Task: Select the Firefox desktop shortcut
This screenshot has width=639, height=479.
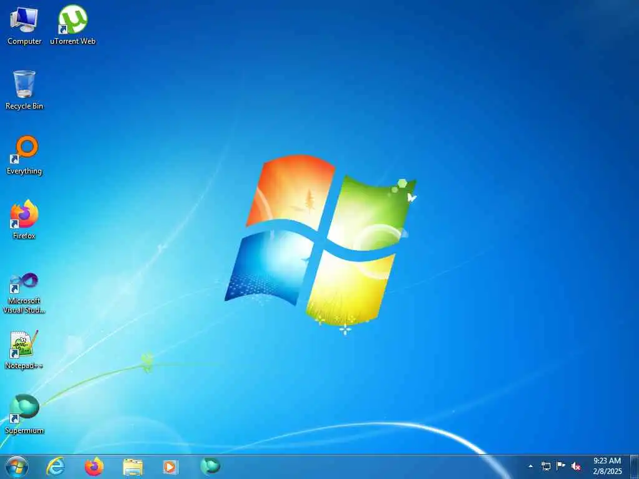Action: coord(24,220)
